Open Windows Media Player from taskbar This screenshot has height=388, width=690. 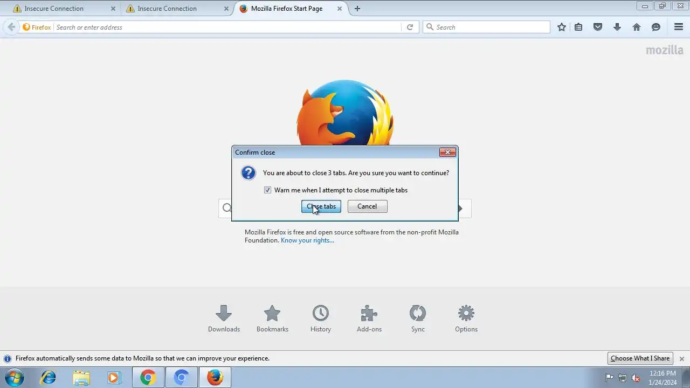click(114, 377)
